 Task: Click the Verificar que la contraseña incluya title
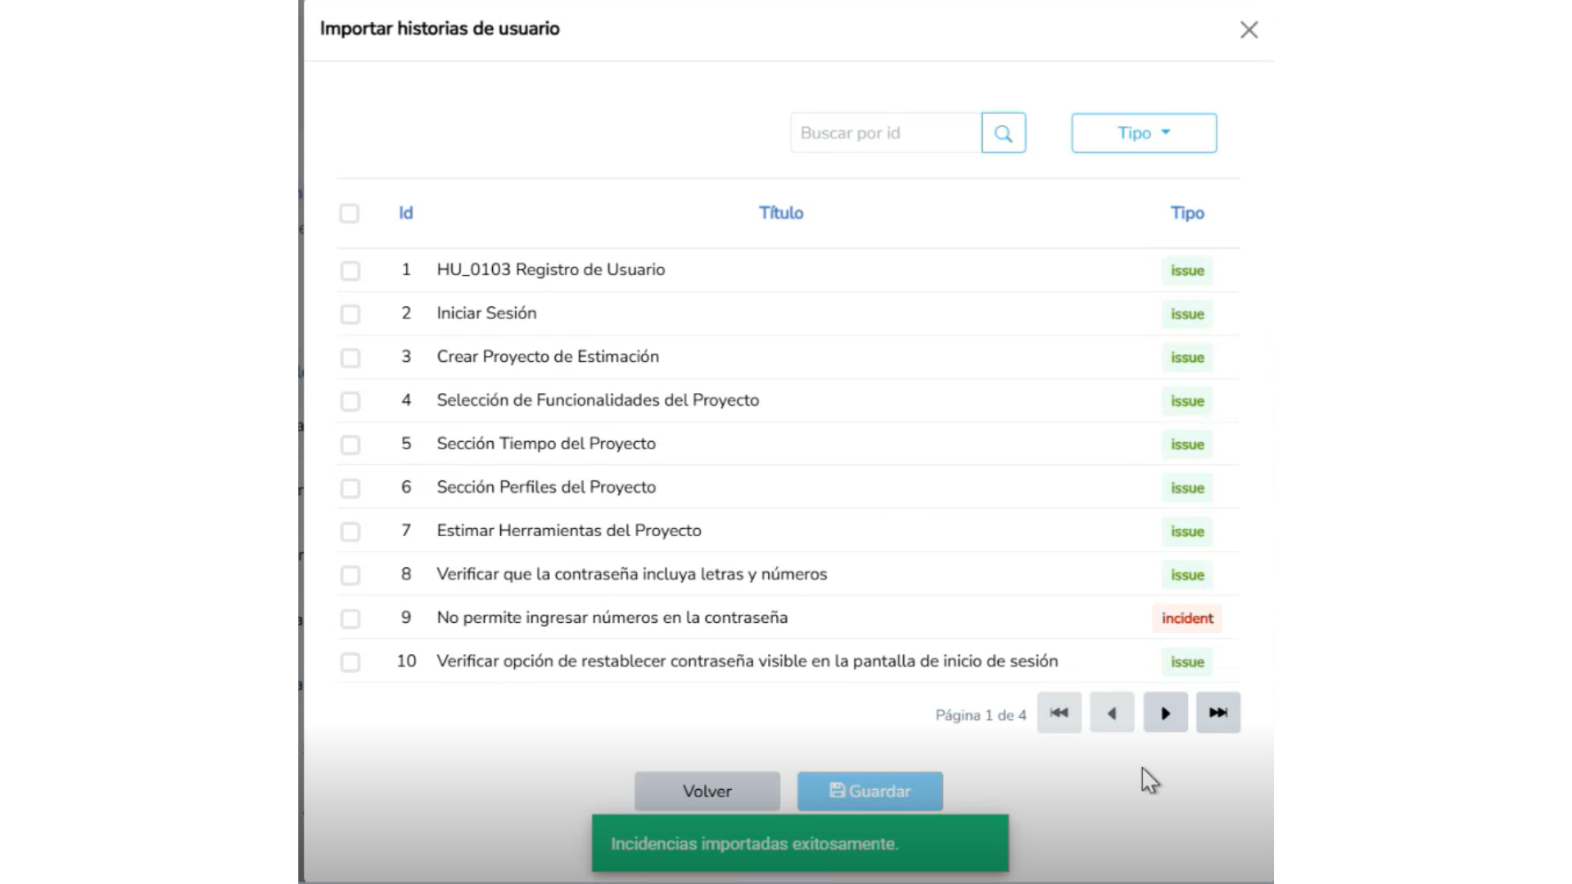(x=632, y=574)
